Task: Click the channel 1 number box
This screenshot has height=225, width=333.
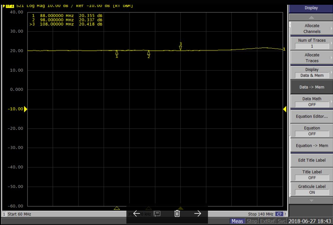Action: coord(4,214)
